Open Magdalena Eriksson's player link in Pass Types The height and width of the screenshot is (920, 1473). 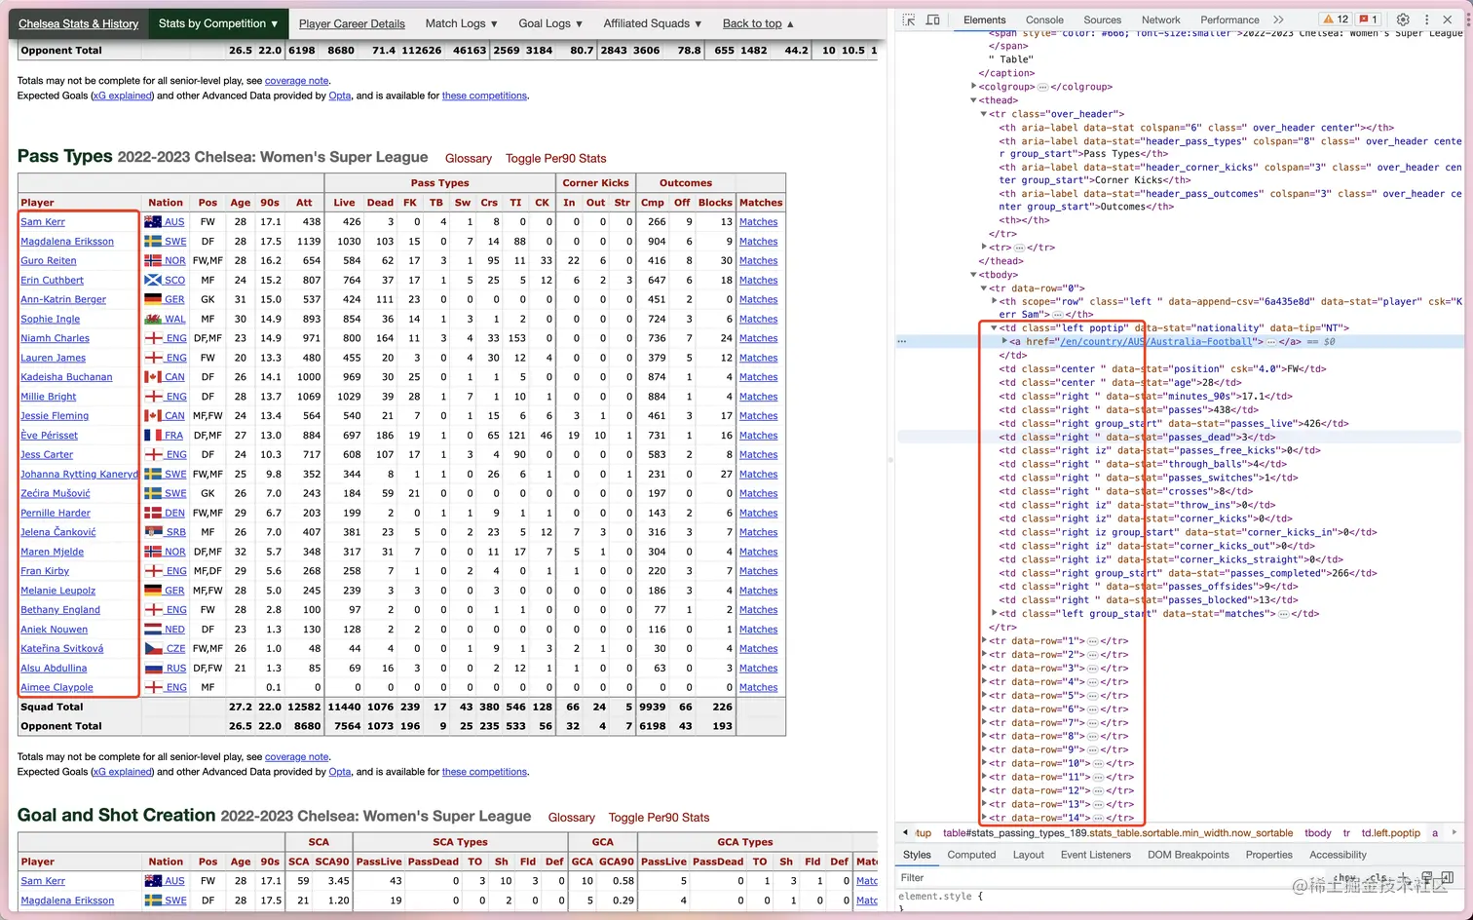tap(67, 242)
